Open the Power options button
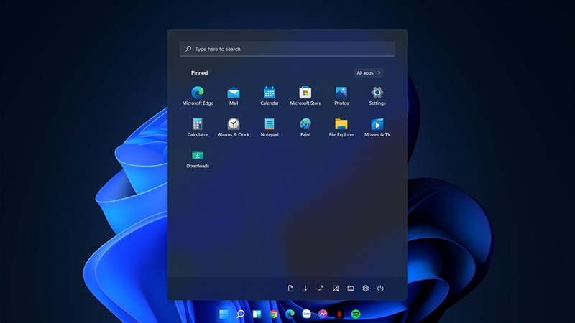 381,289
